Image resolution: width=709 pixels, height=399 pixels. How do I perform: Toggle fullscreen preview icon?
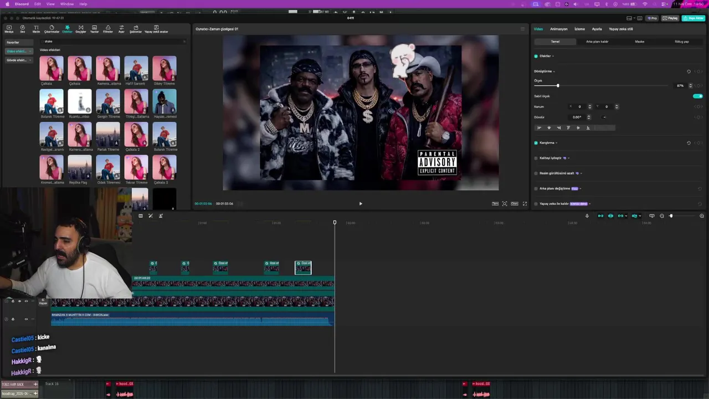click(525, 203)
